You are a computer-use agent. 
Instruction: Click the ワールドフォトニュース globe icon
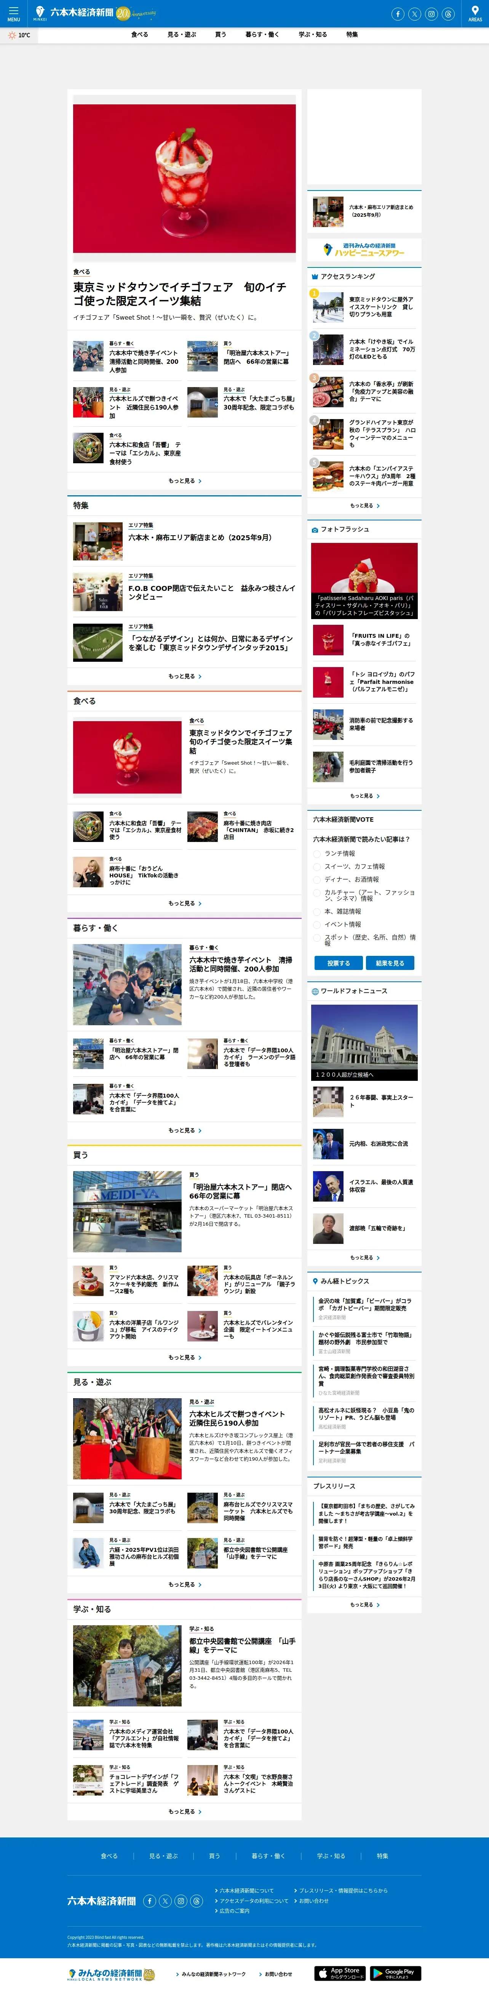[315, 991]
